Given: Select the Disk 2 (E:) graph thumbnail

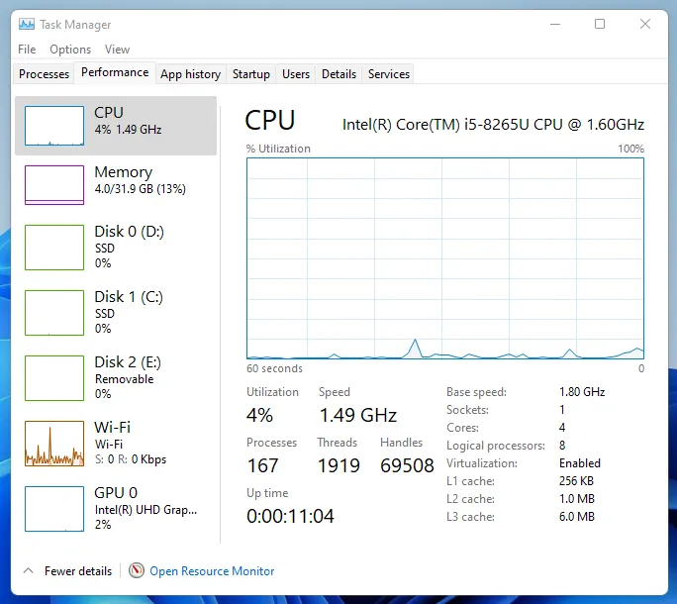Looking at the screenshot, I should tap(54, 378).
